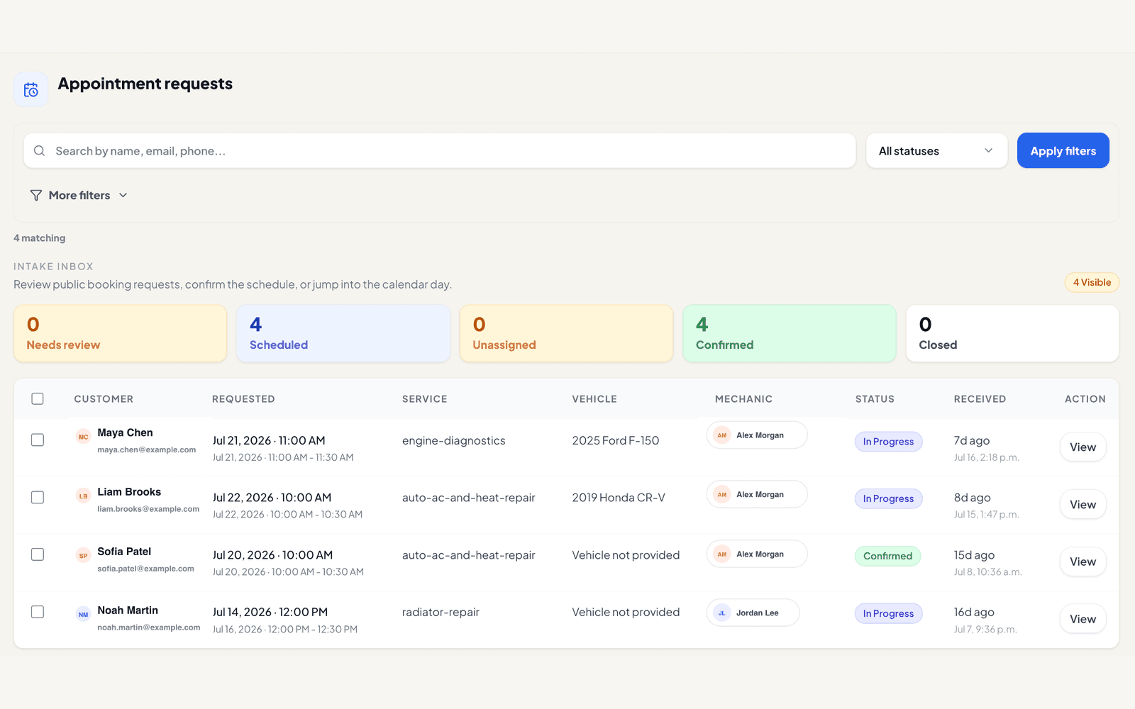View Sofia Patel's appointment request
1135x709 pixels.
tap(1083, 562)
